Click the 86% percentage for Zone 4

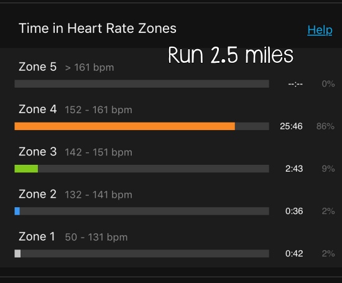325,126
